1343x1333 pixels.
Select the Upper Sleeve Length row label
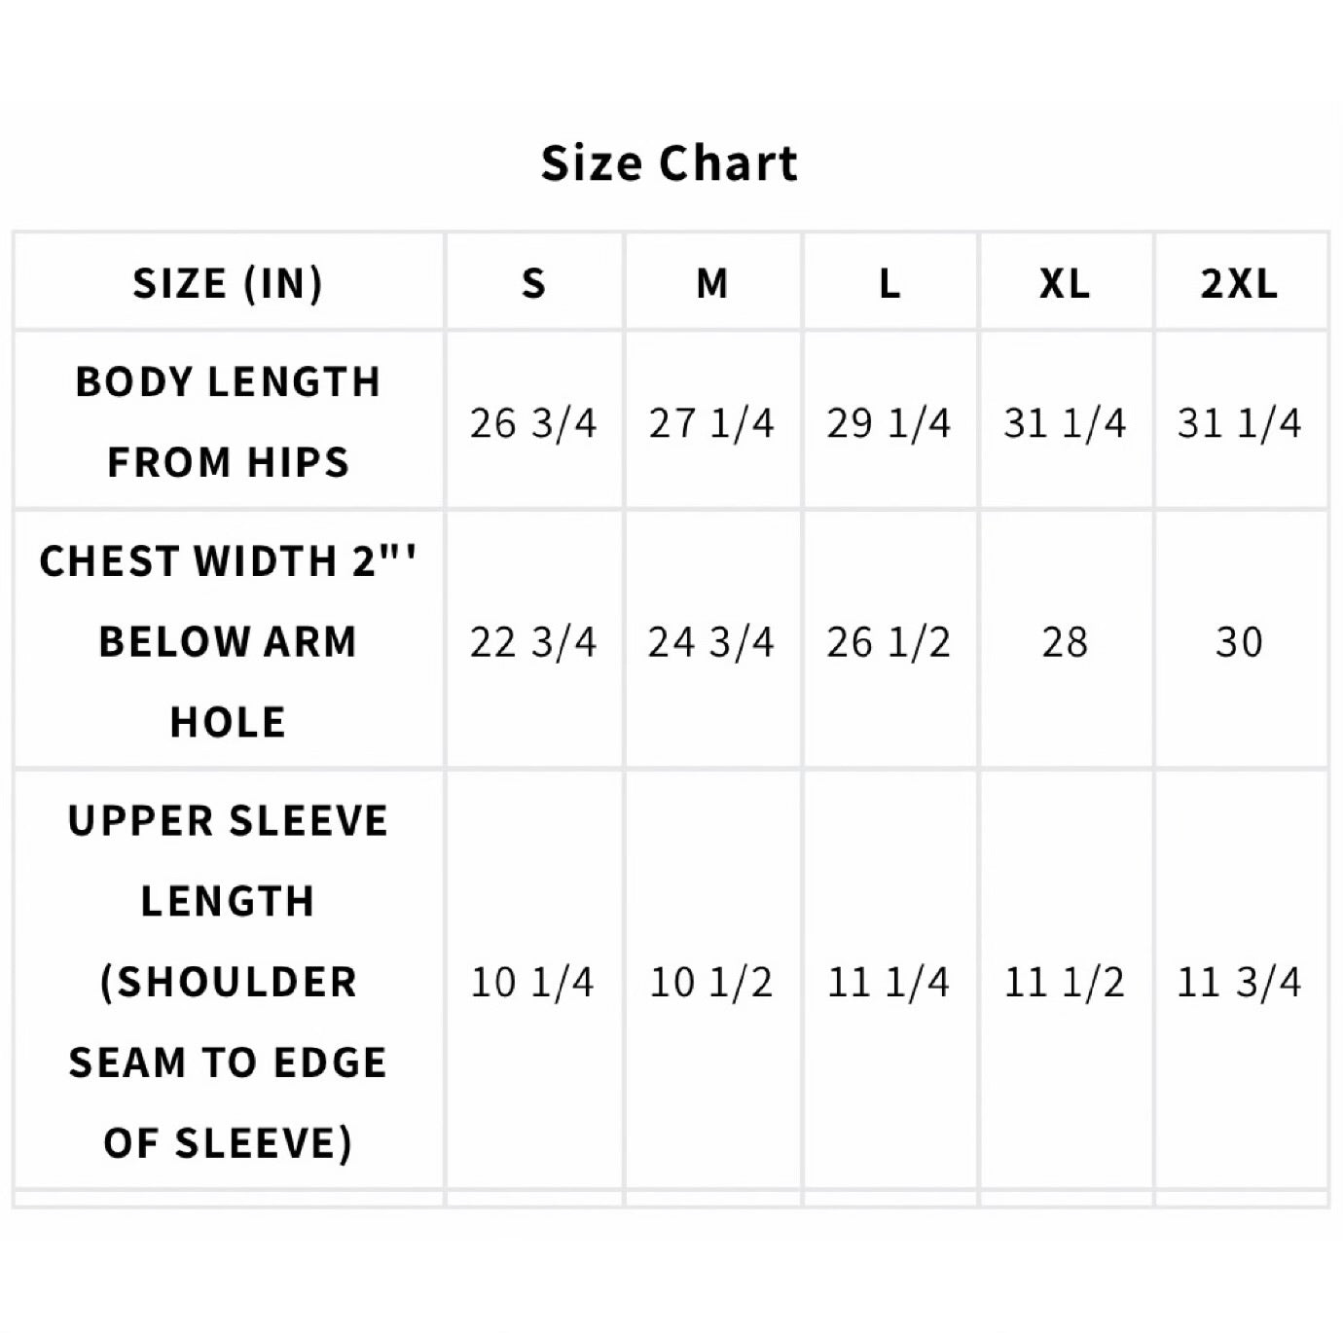[x=228, y=981]
